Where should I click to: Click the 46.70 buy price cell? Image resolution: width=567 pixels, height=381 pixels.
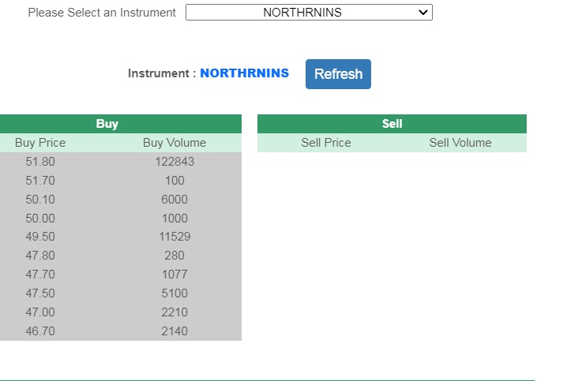pos(40,331)
